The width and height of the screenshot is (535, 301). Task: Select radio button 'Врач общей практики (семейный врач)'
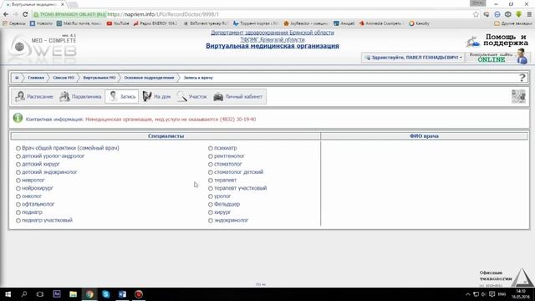(18, 148)
